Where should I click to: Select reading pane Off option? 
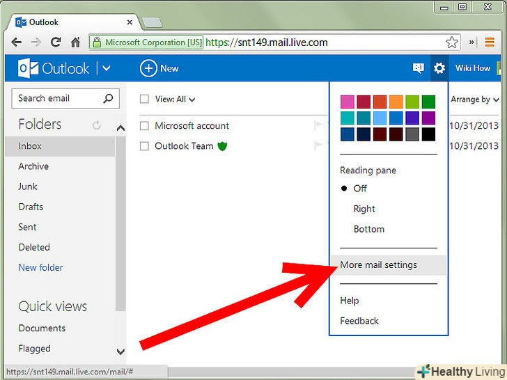[x=360, y=189]
